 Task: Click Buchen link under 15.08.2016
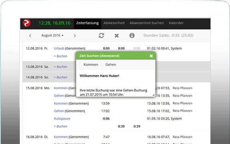61,126
